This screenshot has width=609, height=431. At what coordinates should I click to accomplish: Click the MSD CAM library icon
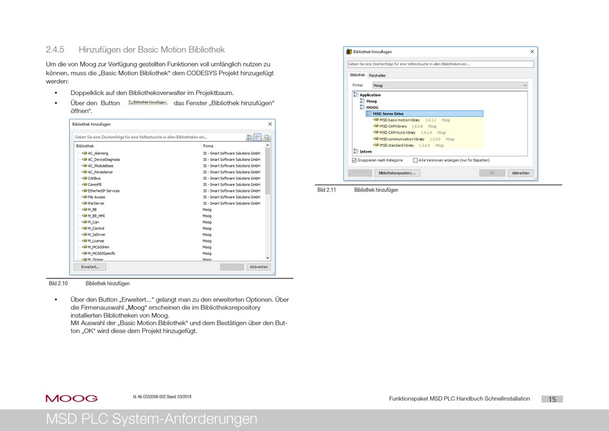pyautogui.click(x=376, y=126)
